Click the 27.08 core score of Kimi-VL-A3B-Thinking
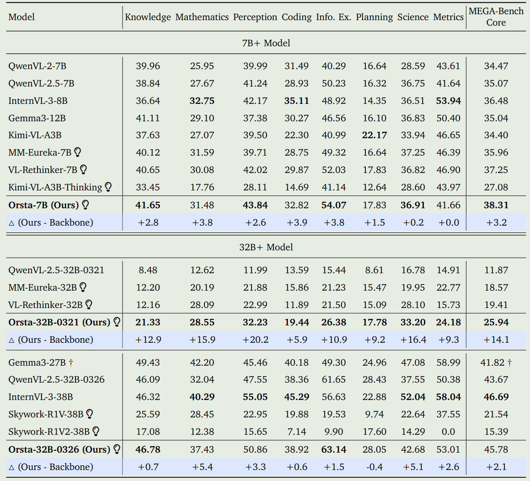Viewport: 530px width, 481px height. (x=496, y=187)
